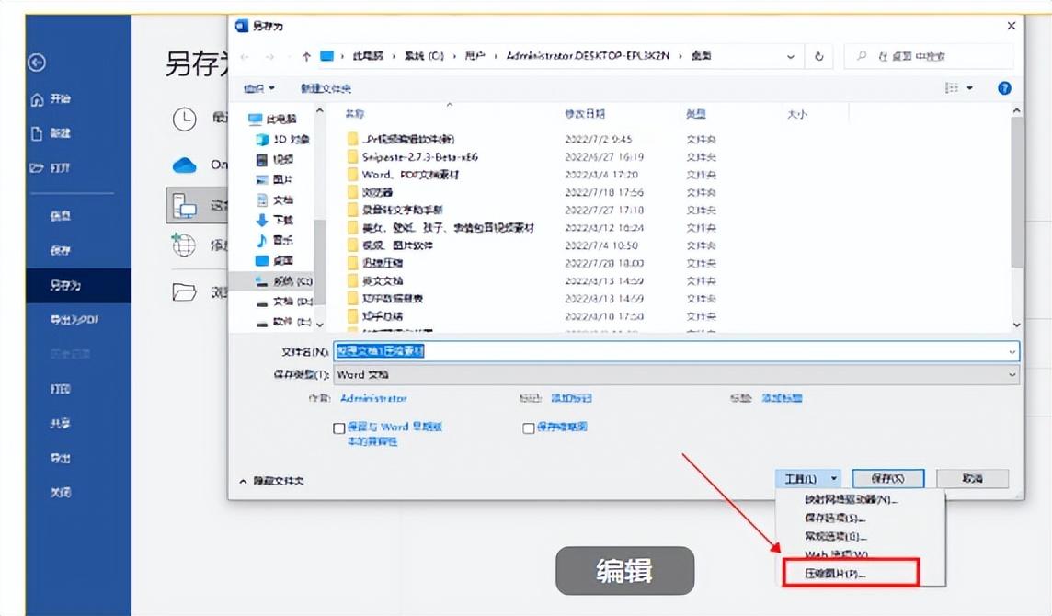This screenshot has width=1052, height=616.
Task: Click the Snipaste-2.7.3-Beta folder icon
Action: click(352, 157)
